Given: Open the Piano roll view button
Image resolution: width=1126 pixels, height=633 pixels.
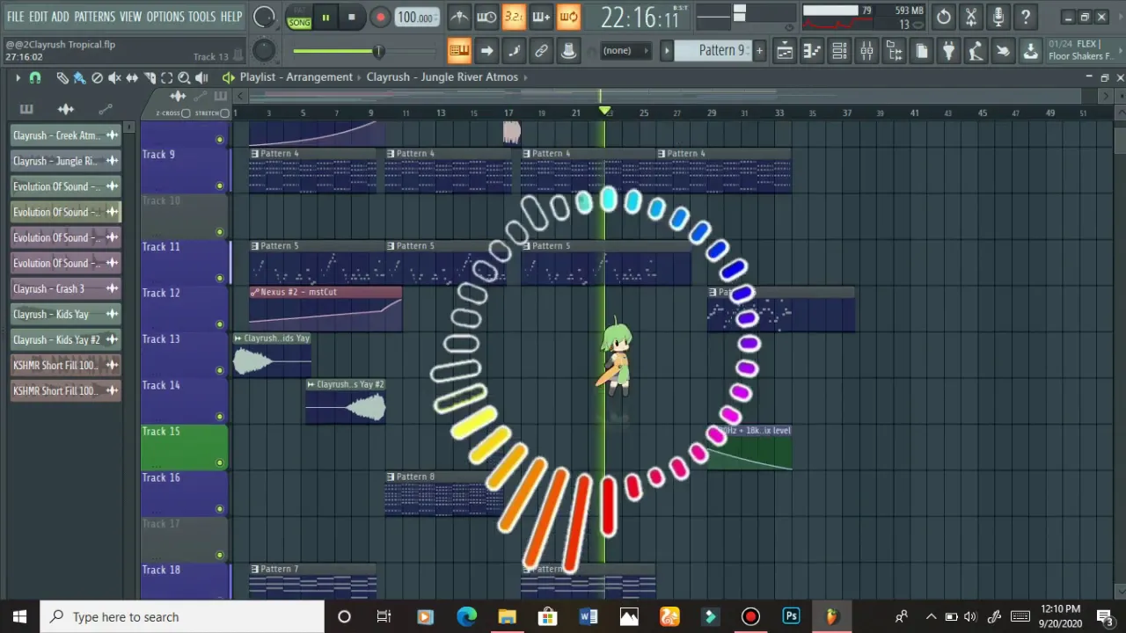Looking at the screenshot, I should point(812,51).
